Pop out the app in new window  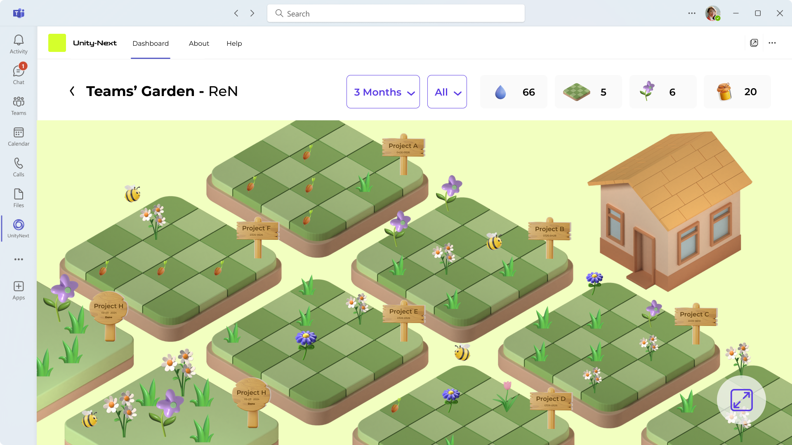pyautogui.click(x=754, y=43)
